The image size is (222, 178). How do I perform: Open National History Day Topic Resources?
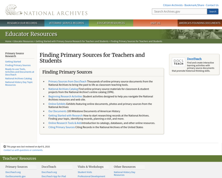pyautogui.click(x=19, y=83)
